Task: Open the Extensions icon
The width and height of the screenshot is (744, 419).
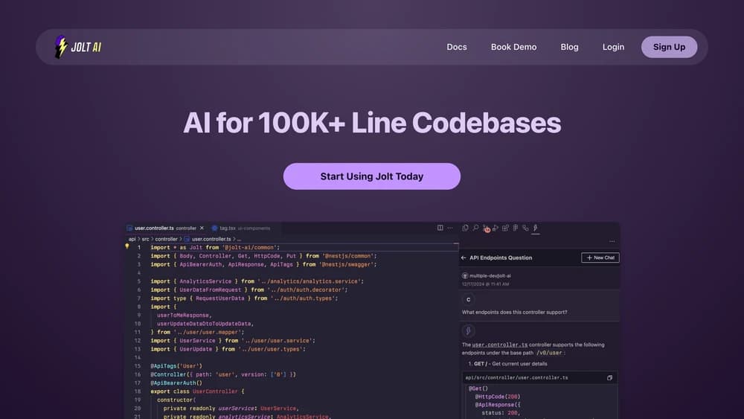Action: coord(505,228)
